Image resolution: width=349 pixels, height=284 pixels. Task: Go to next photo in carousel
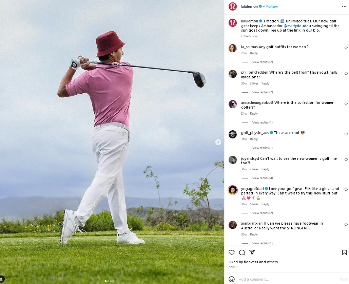point(218,142)
